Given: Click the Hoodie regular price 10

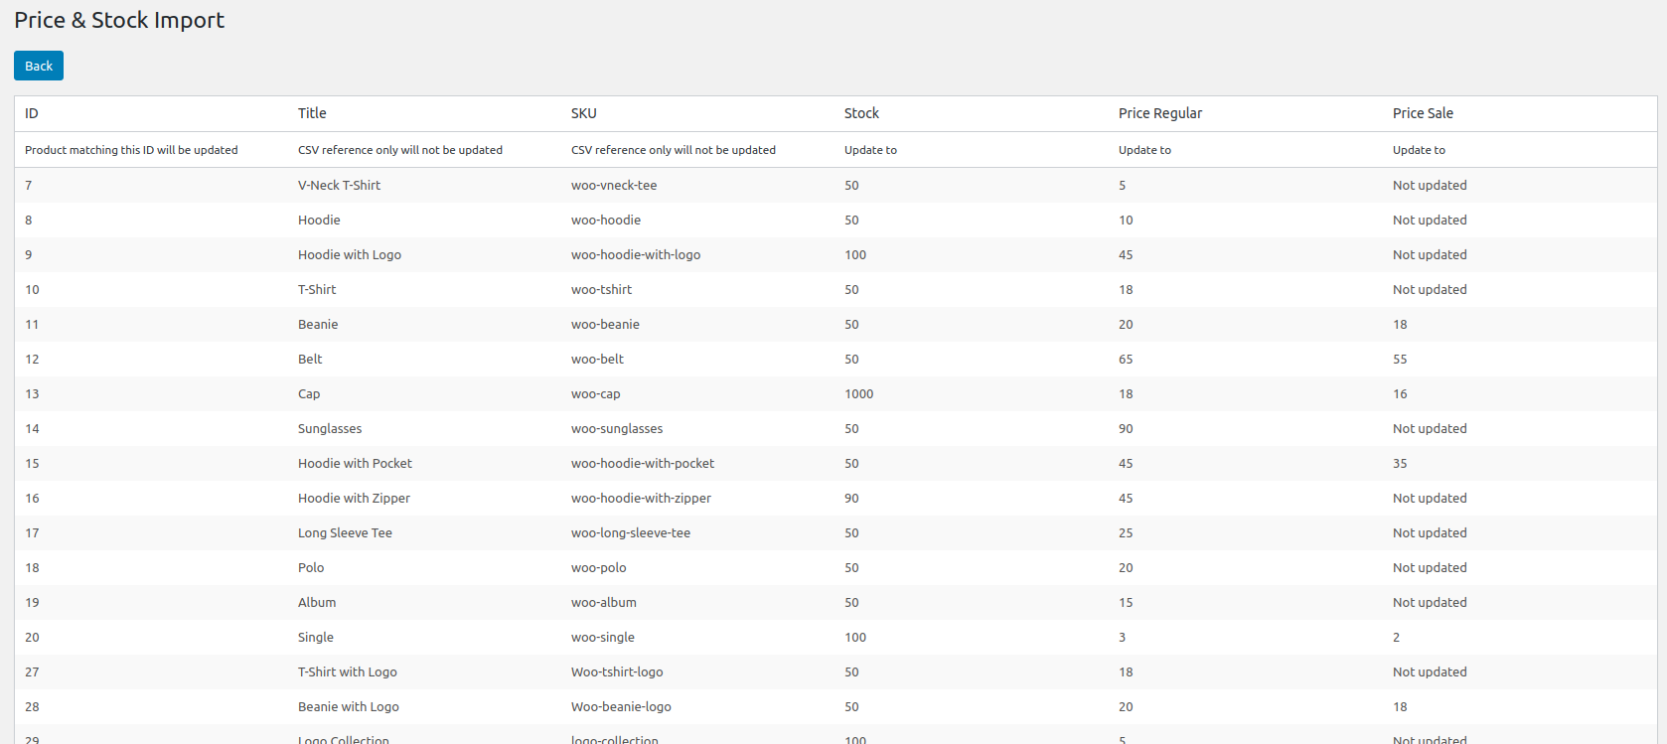Looking at the screenshot, I should pyautogui.click(x=1126, y=220).
